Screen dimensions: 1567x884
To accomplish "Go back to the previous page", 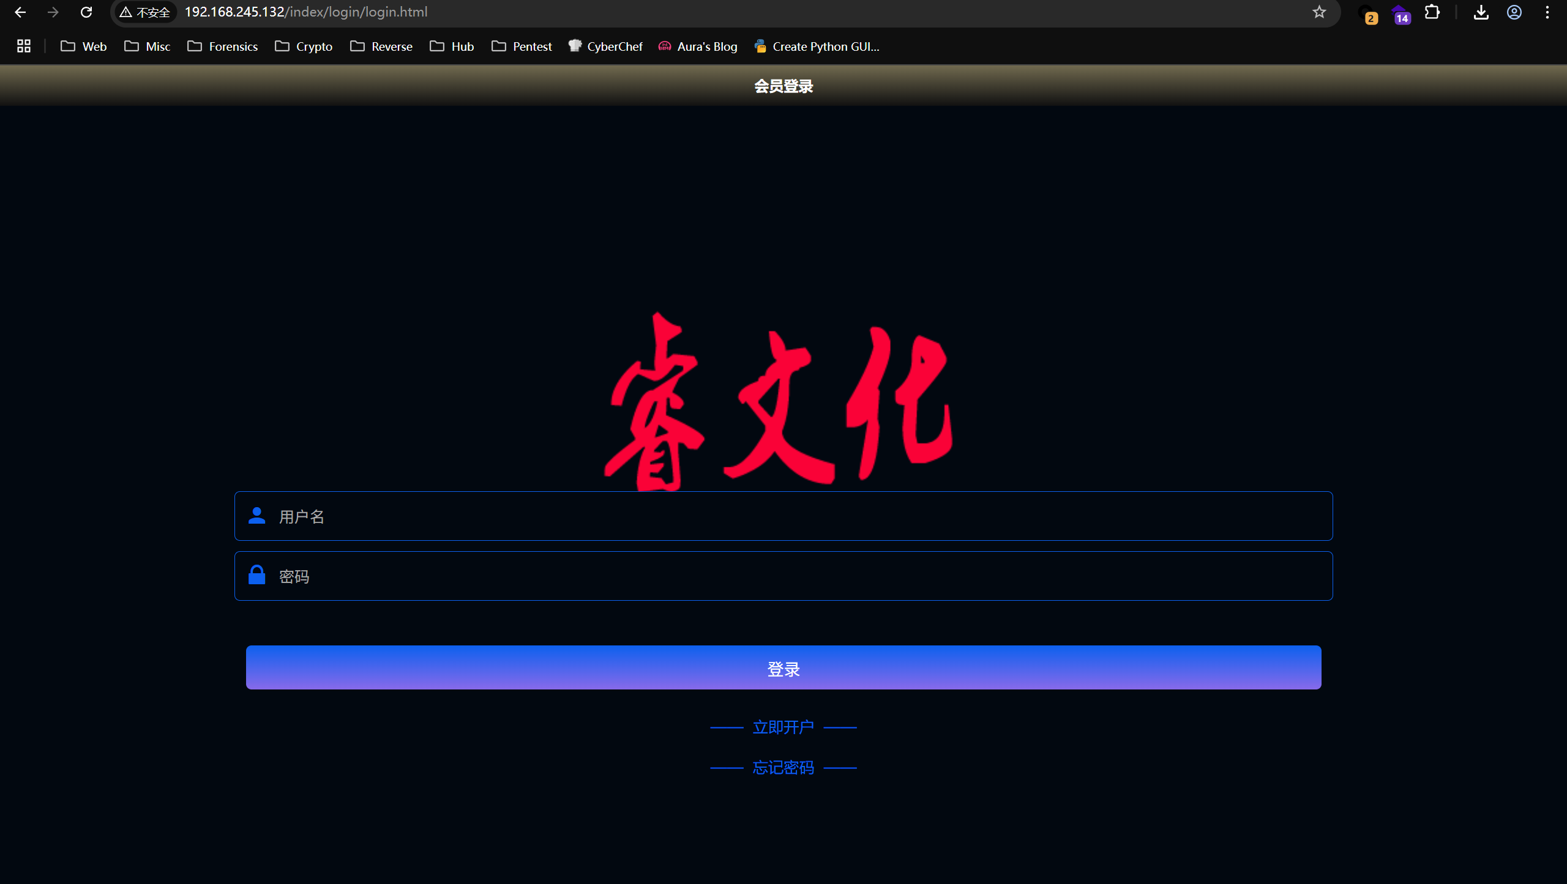I will 20,12.
